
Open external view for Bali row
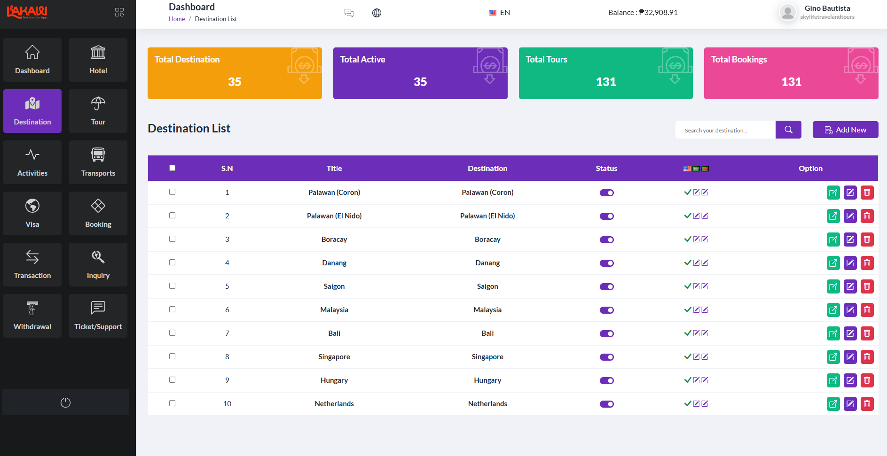pyautogui.click(x=833, y=333)
